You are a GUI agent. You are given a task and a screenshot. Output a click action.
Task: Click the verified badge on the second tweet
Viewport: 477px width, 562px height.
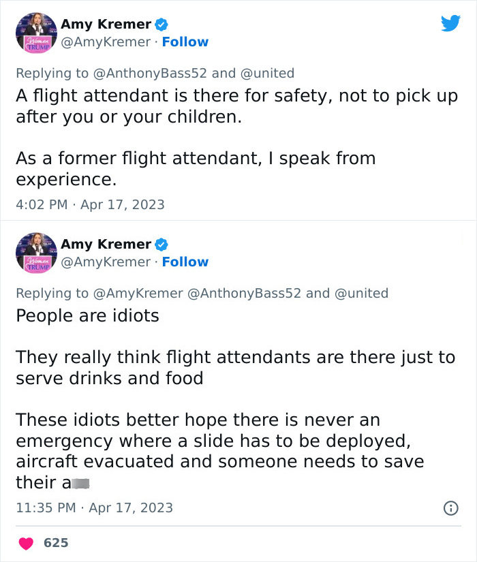point(161,243)
